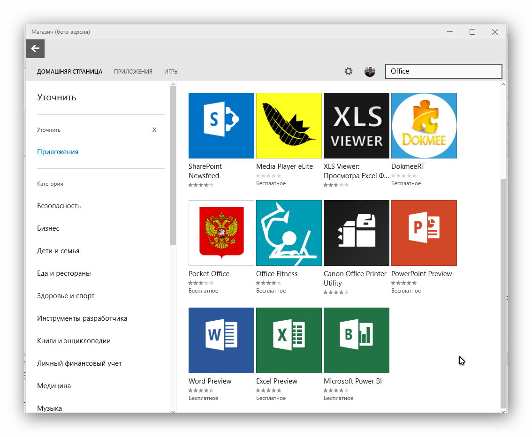532x437 pixels.
Task: Choose the Книги и энциклопедии category
Action: [74, 341]
